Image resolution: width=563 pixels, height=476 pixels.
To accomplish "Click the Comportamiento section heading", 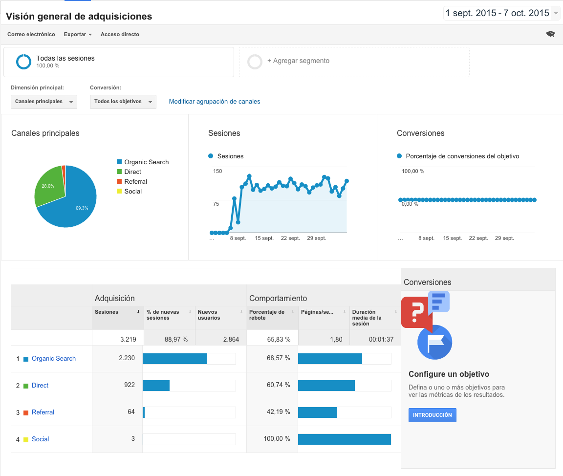I will 278,298.
